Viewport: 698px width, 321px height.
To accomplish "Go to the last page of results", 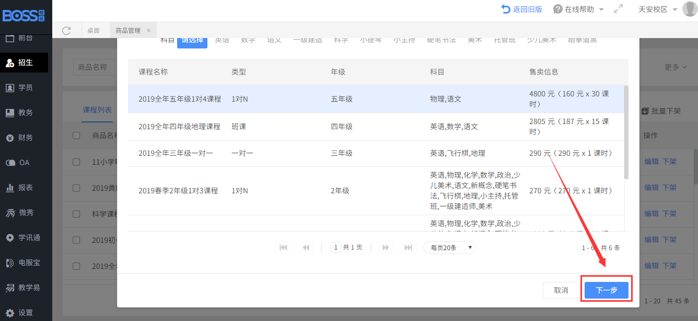I will pos(408,248).
